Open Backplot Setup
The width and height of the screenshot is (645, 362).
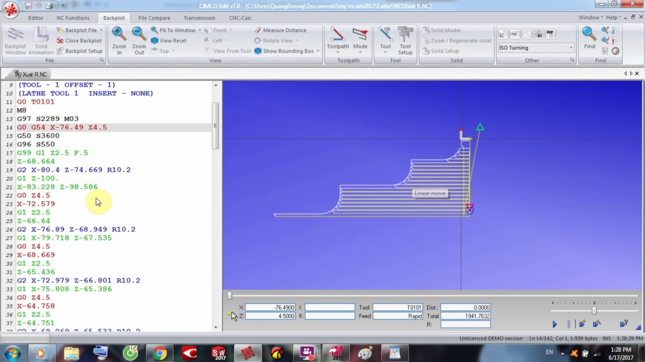79,51
